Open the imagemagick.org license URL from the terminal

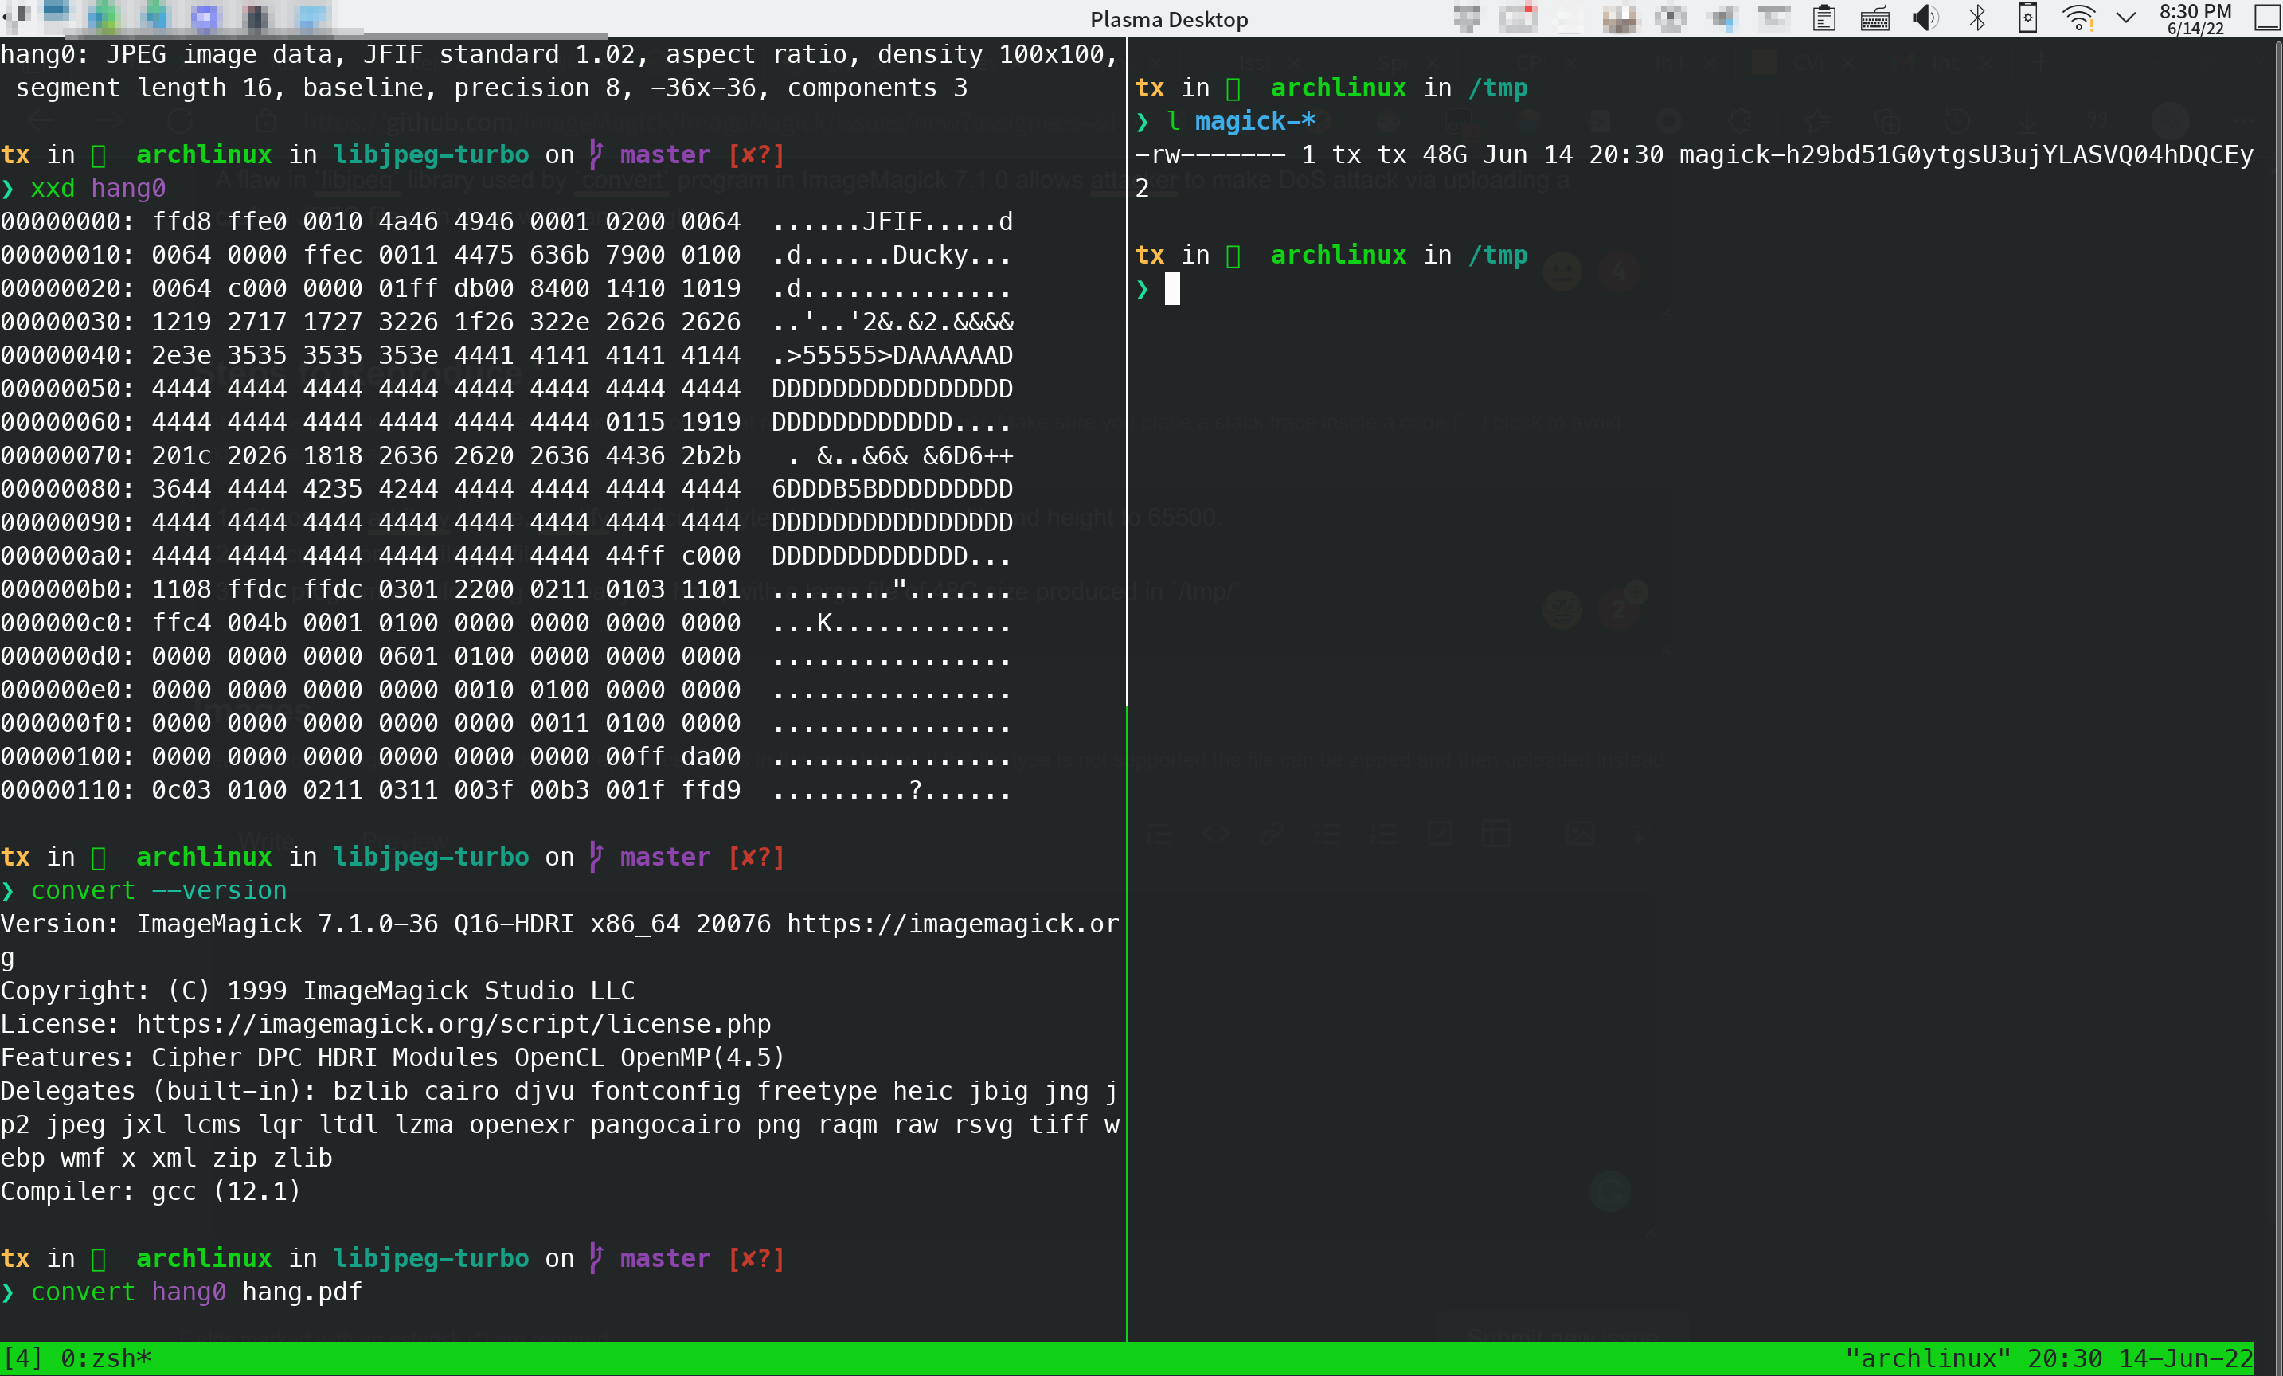(453, 1024)
